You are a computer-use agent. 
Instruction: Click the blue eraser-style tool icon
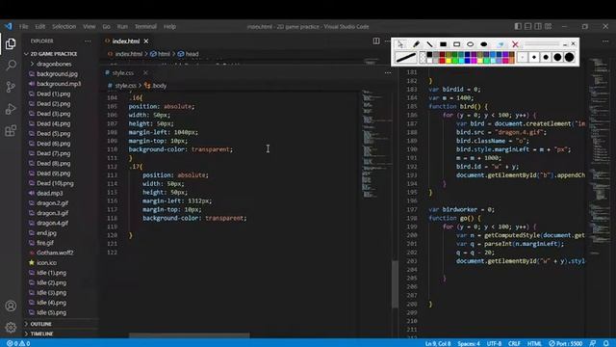click(500, 44)
